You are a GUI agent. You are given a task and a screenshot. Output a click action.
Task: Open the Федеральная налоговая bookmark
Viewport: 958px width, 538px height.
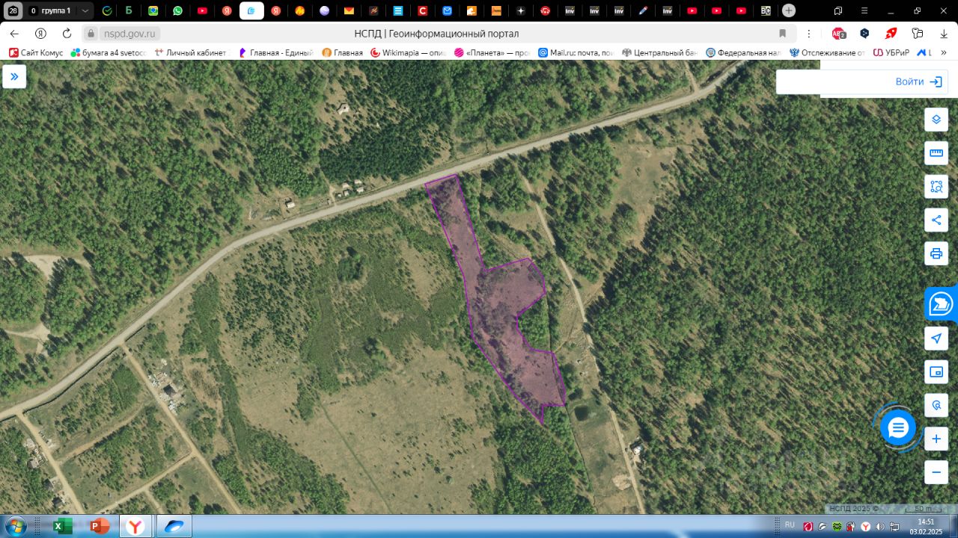pyautogui.click(x=745, y=53)
